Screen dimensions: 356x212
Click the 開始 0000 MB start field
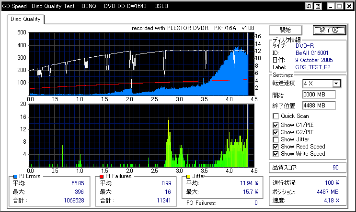319,95
